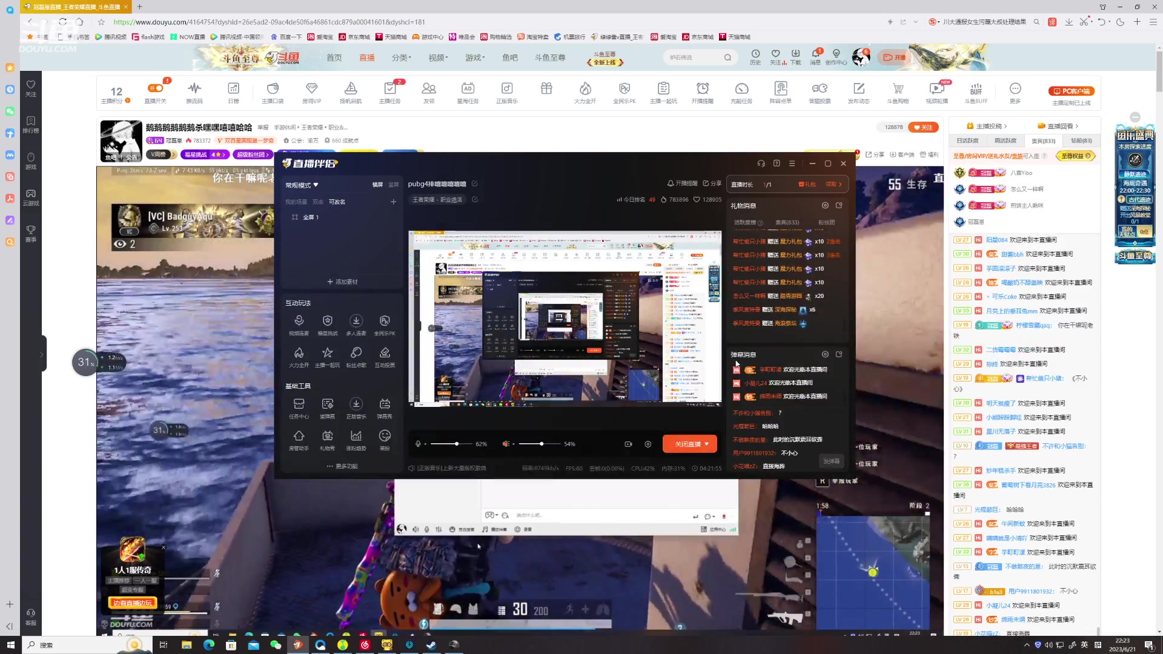The width and height of the screenshot is (1163, 654).
Task: Open the 礼物消息 settings gear icon
Action: (x=825, y=205)
